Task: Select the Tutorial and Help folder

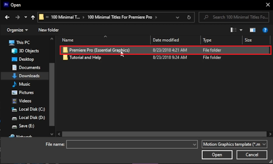Action: [x=85, y=57]
